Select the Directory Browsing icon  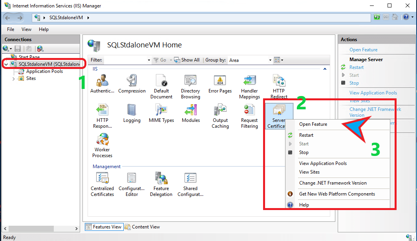pos(190,80)
